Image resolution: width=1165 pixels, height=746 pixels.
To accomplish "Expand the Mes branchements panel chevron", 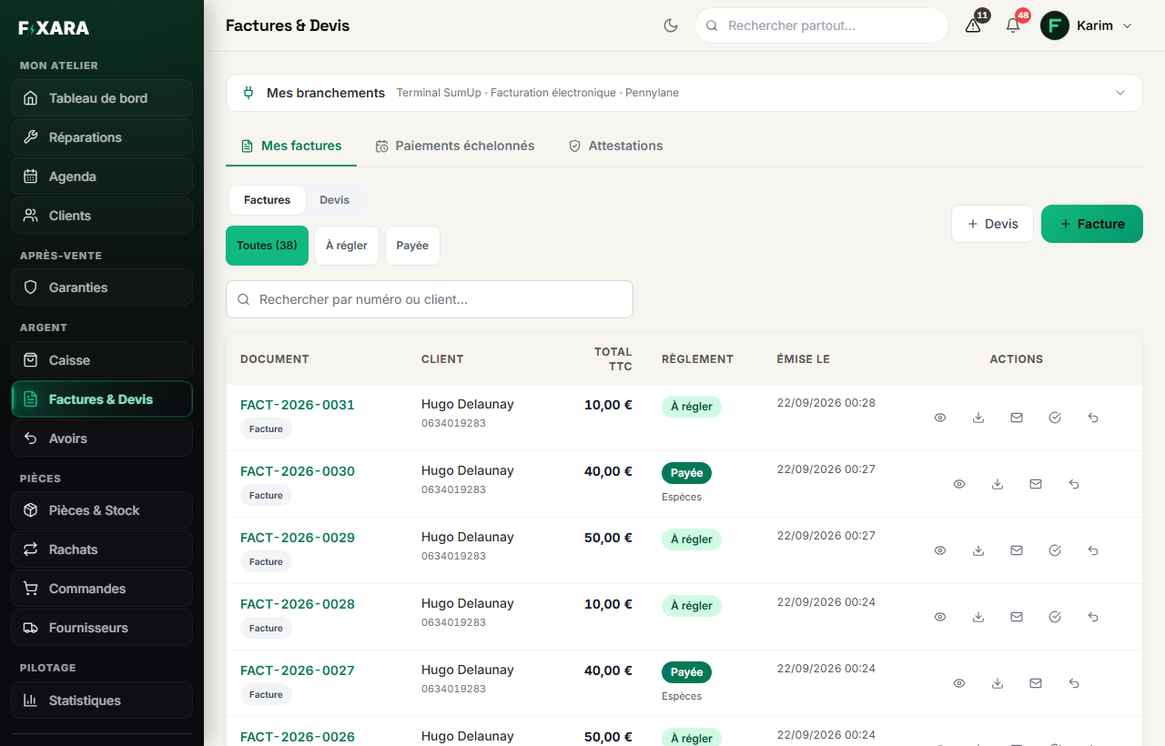I will pos(1120,93).
